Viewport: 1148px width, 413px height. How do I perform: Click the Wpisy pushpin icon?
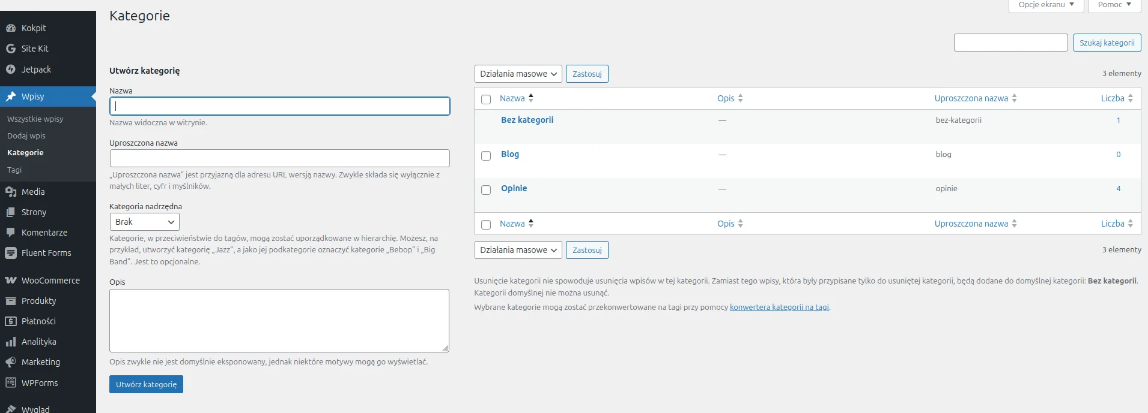[x=11, y=97]
